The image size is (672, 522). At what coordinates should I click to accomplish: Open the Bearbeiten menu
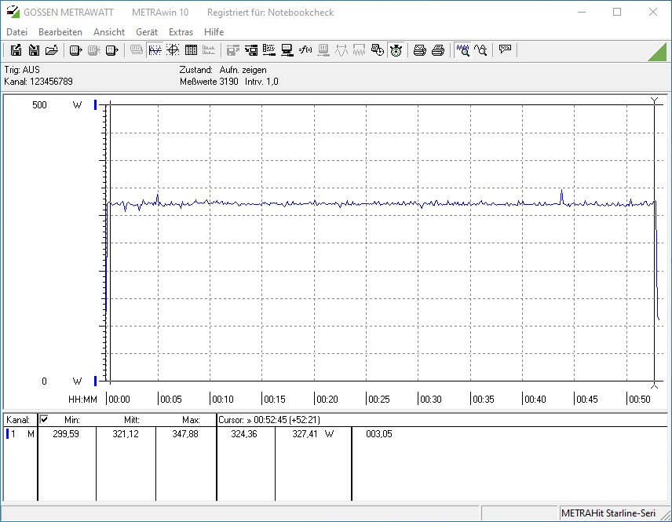point(60,32)
